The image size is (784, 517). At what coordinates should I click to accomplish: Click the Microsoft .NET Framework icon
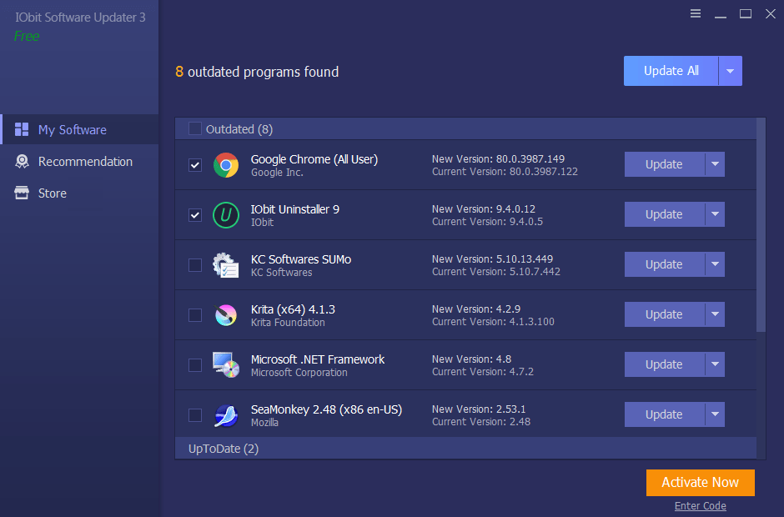(226, 365)
